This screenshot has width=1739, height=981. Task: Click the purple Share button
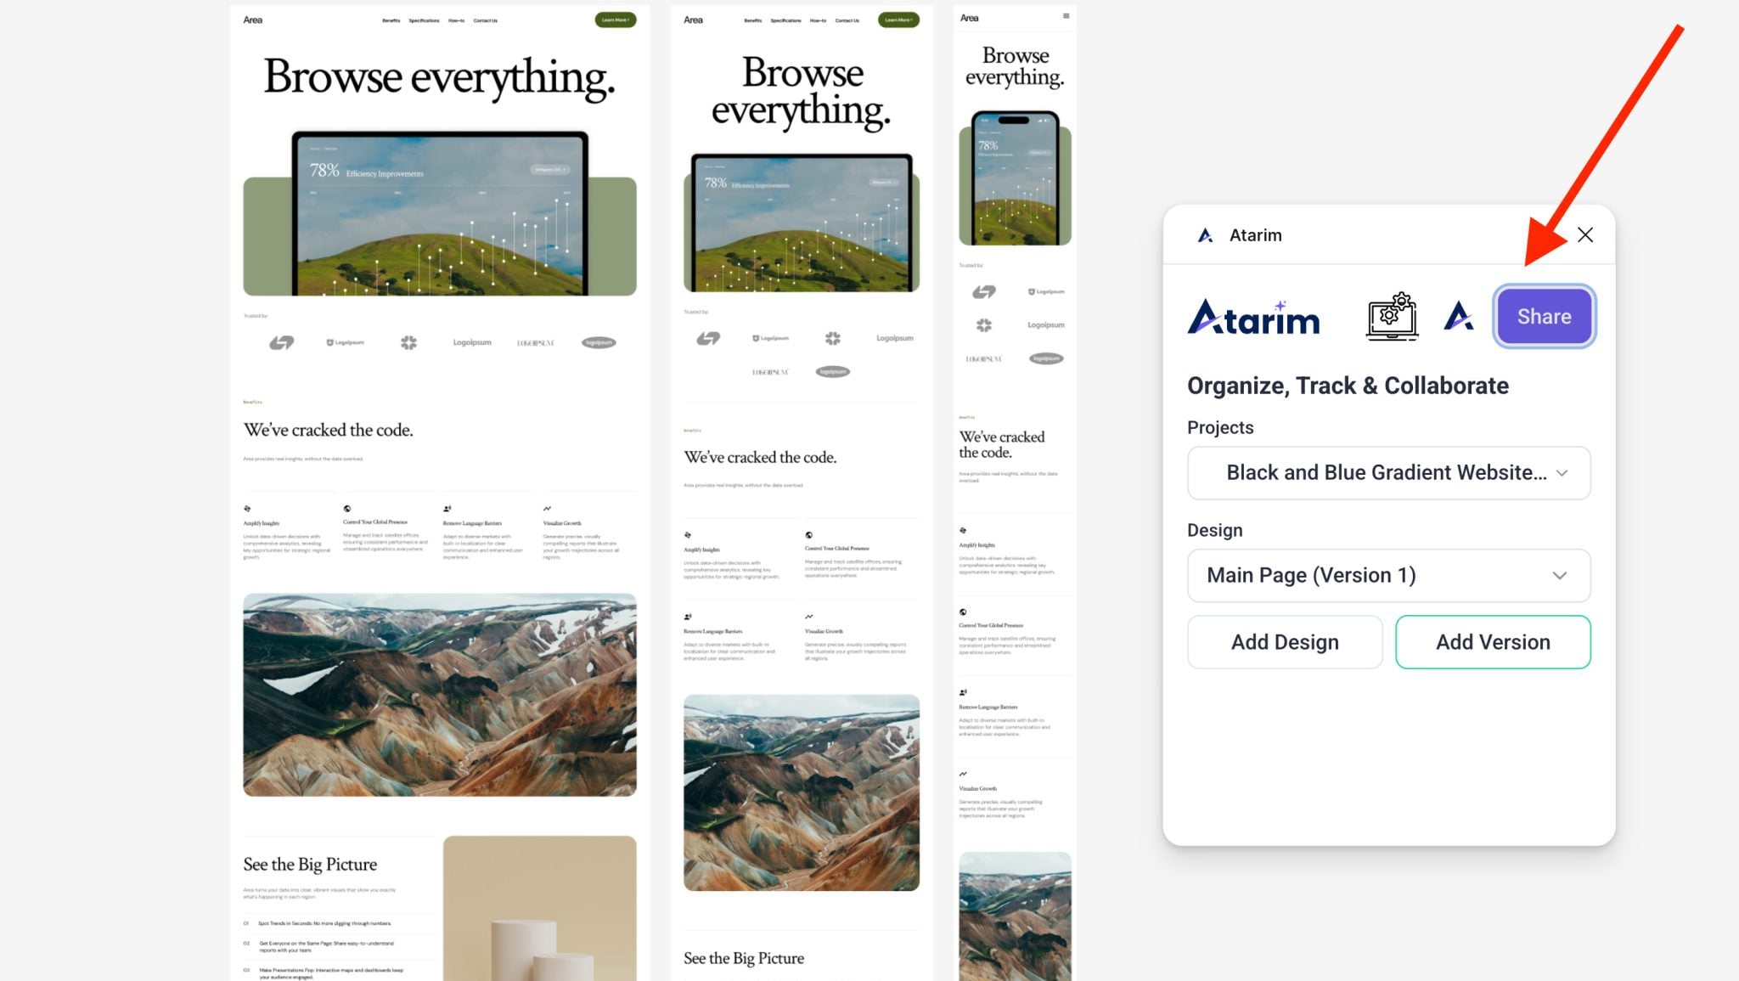pyautogui.click(x=1544, y=317)
